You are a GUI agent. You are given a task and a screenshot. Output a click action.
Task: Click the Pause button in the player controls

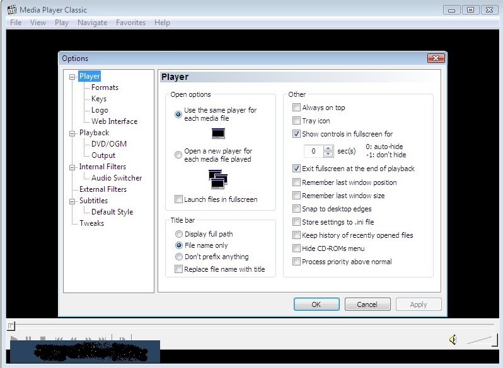tap(28, 338)
